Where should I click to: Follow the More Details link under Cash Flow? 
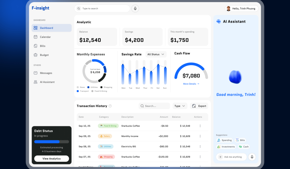(x=191, y=84)
